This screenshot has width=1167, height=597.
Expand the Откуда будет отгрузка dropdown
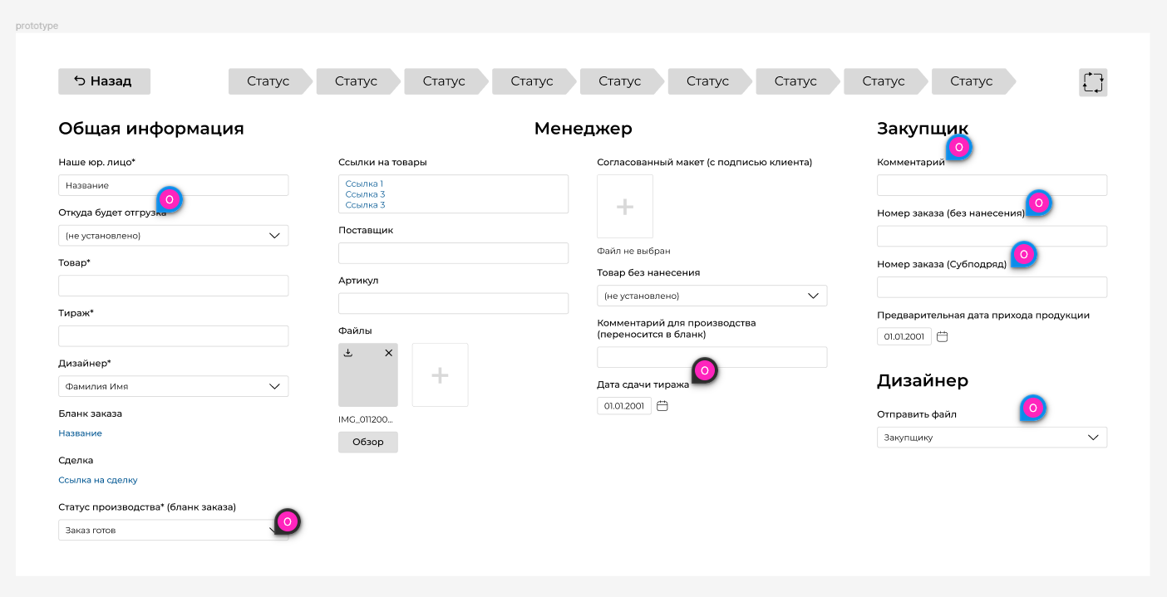(x=173, y=236)
